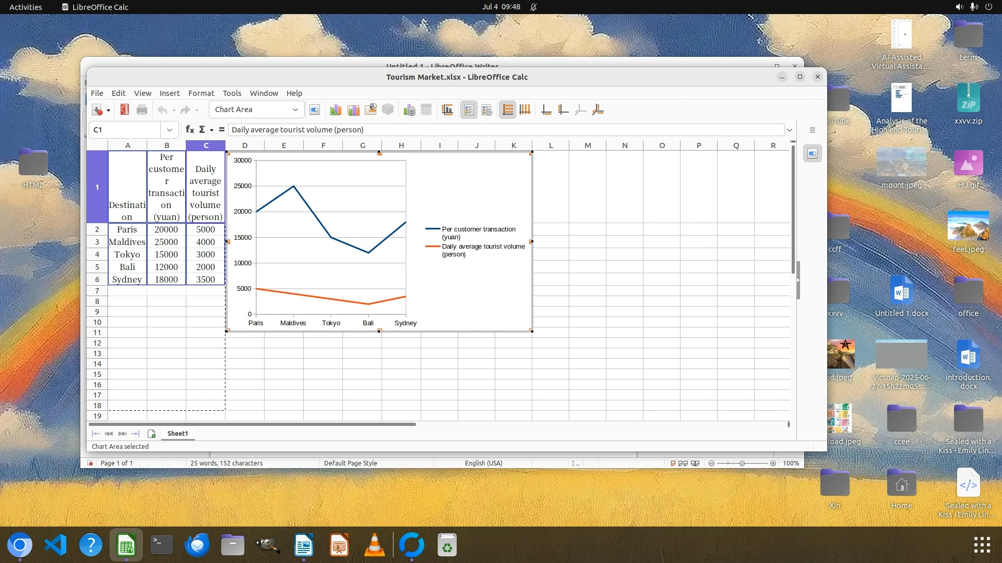Select the Sheet1 tab
Screen dimensions: 1002x563
point(177,433)
